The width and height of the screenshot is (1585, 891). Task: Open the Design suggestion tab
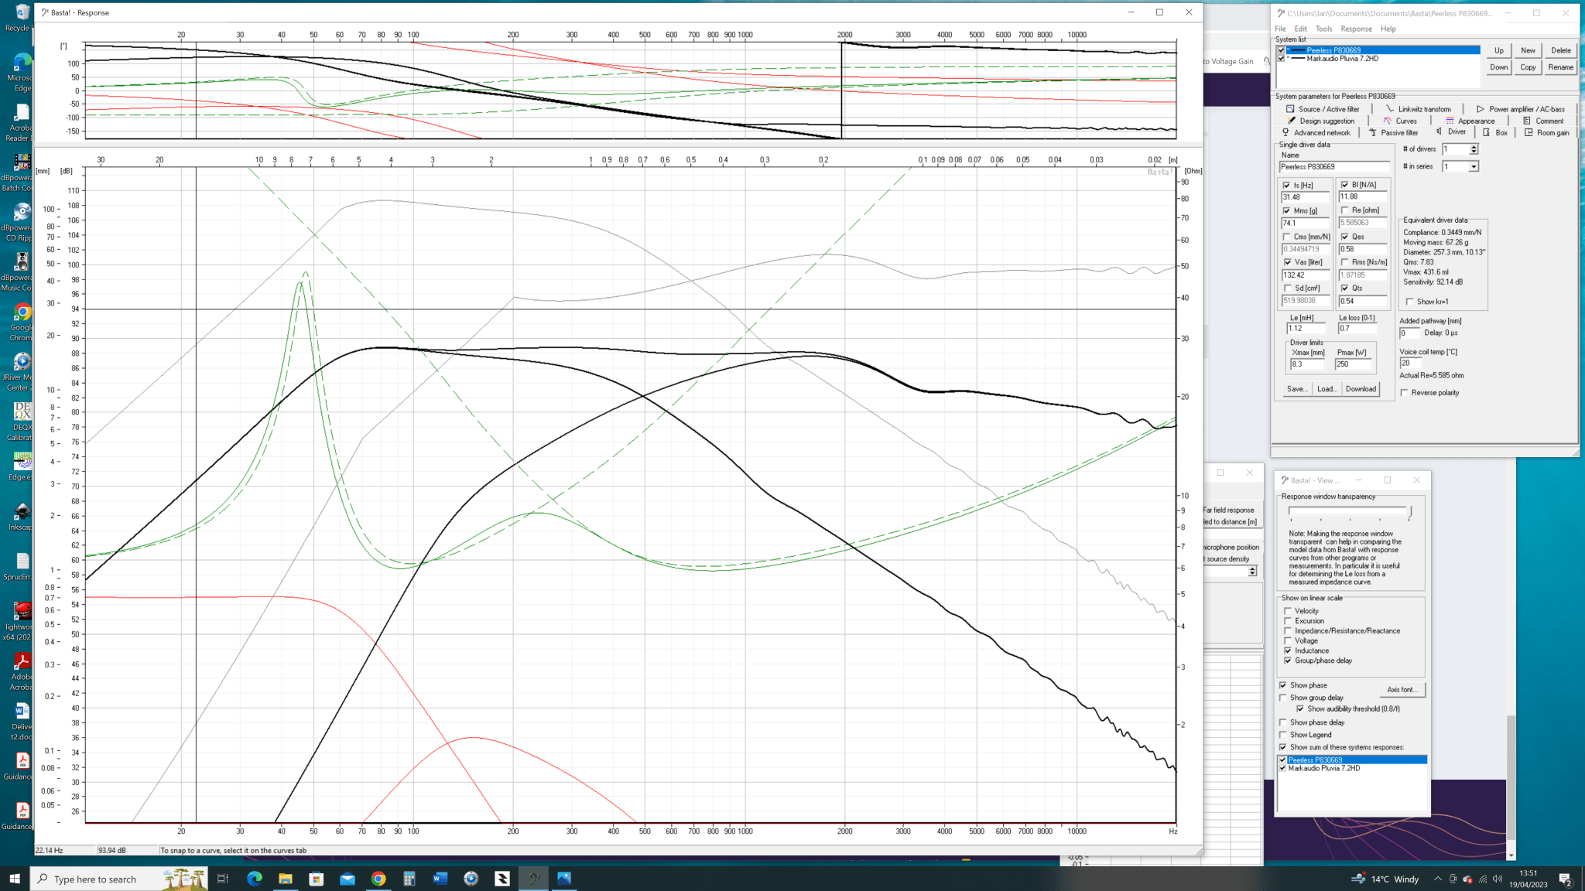tap(1320, 121)
